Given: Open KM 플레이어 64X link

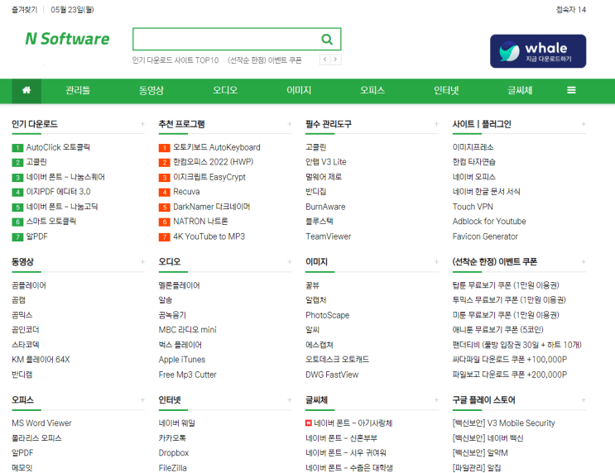Looking at the screenshot, I should pos(41,360).
